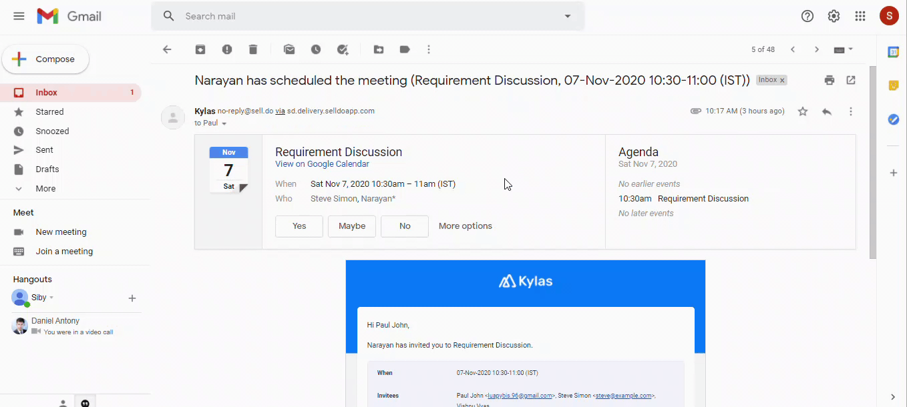
Task: Click steve@example.com email link
Action: (623, 396)
